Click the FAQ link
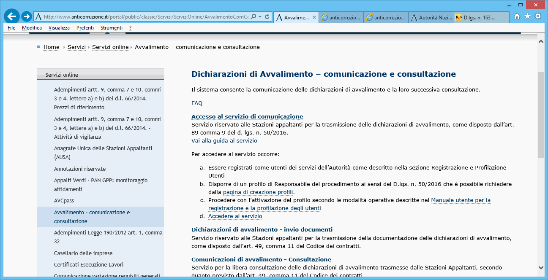 [x=197, y=103]
